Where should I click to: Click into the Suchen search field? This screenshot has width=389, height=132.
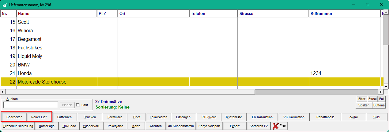(x=30, y=105)
